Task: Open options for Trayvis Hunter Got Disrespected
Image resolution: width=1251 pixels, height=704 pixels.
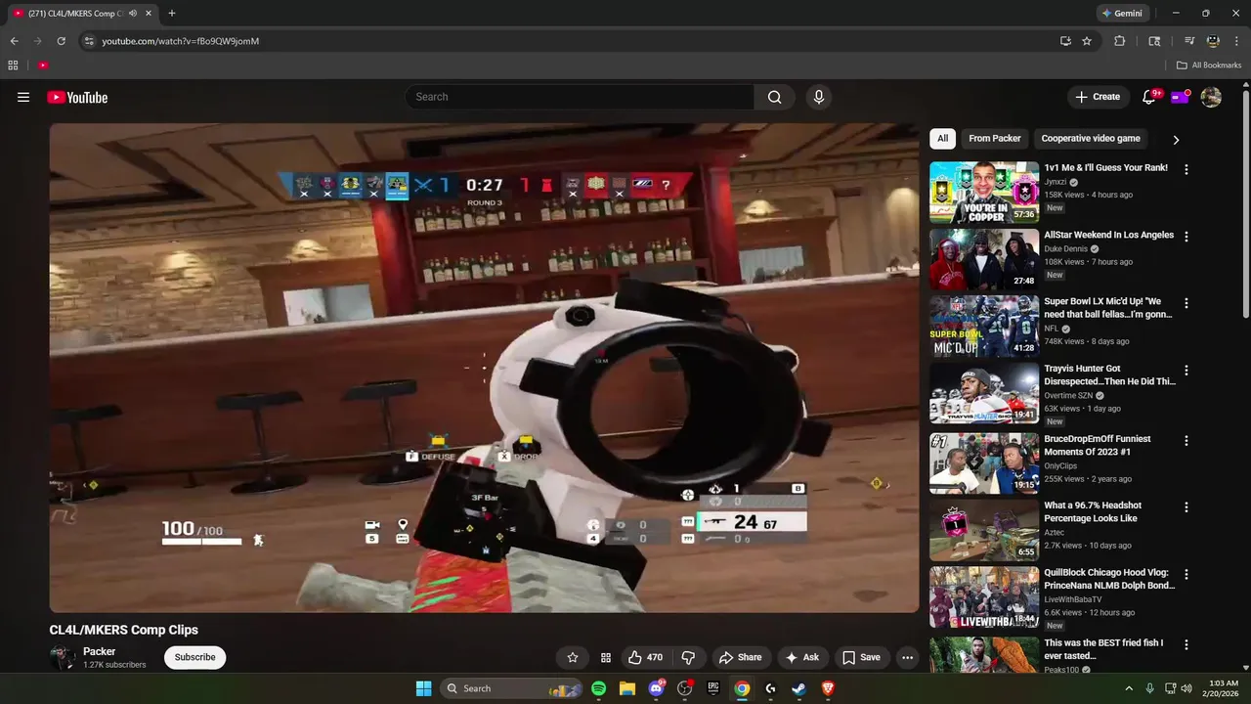Action: point(1186,371)
